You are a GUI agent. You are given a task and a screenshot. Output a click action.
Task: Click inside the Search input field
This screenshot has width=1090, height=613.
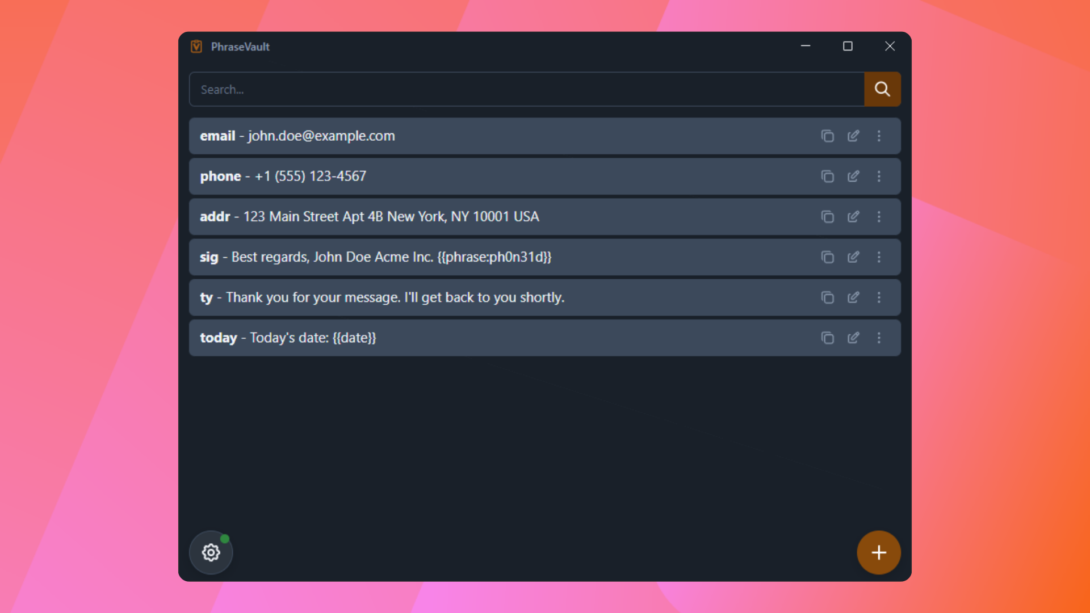point(511,89)
